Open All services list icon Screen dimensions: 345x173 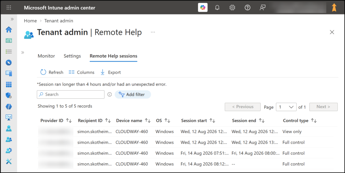9,51
